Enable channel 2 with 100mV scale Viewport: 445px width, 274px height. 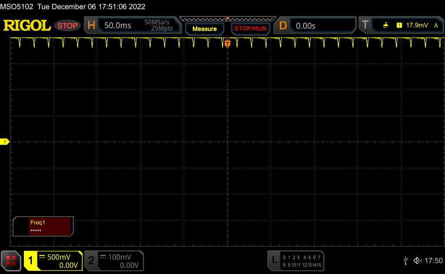click(x=113, y=261)
